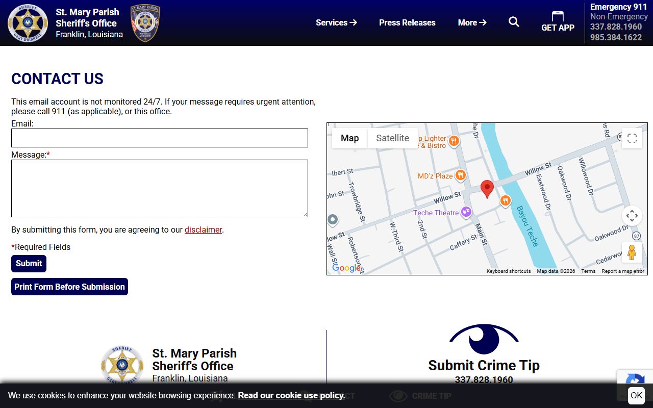Click the crime tip phone 337.828.1960
Image resolution: width=653 pixels, height=408 pixels.
tap(484, 379)
